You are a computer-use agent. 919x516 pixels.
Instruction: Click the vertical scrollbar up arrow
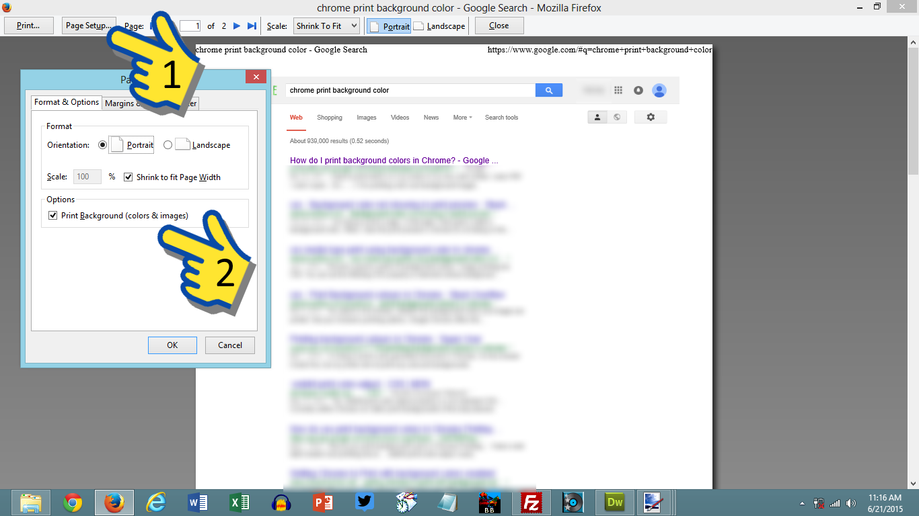[x=913, y=42]
